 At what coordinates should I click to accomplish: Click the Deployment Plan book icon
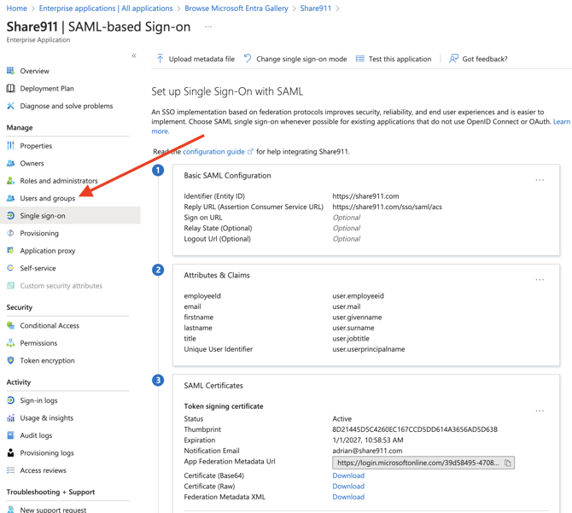coord(10,88)
